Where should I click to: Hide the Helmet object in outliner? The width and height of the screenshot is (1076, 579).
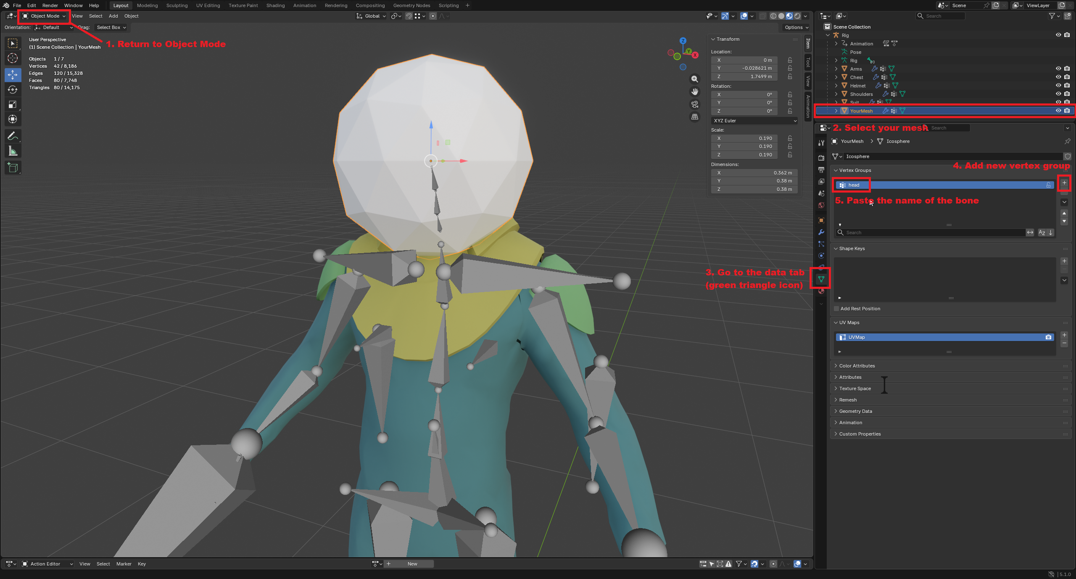coord(1058,85)
